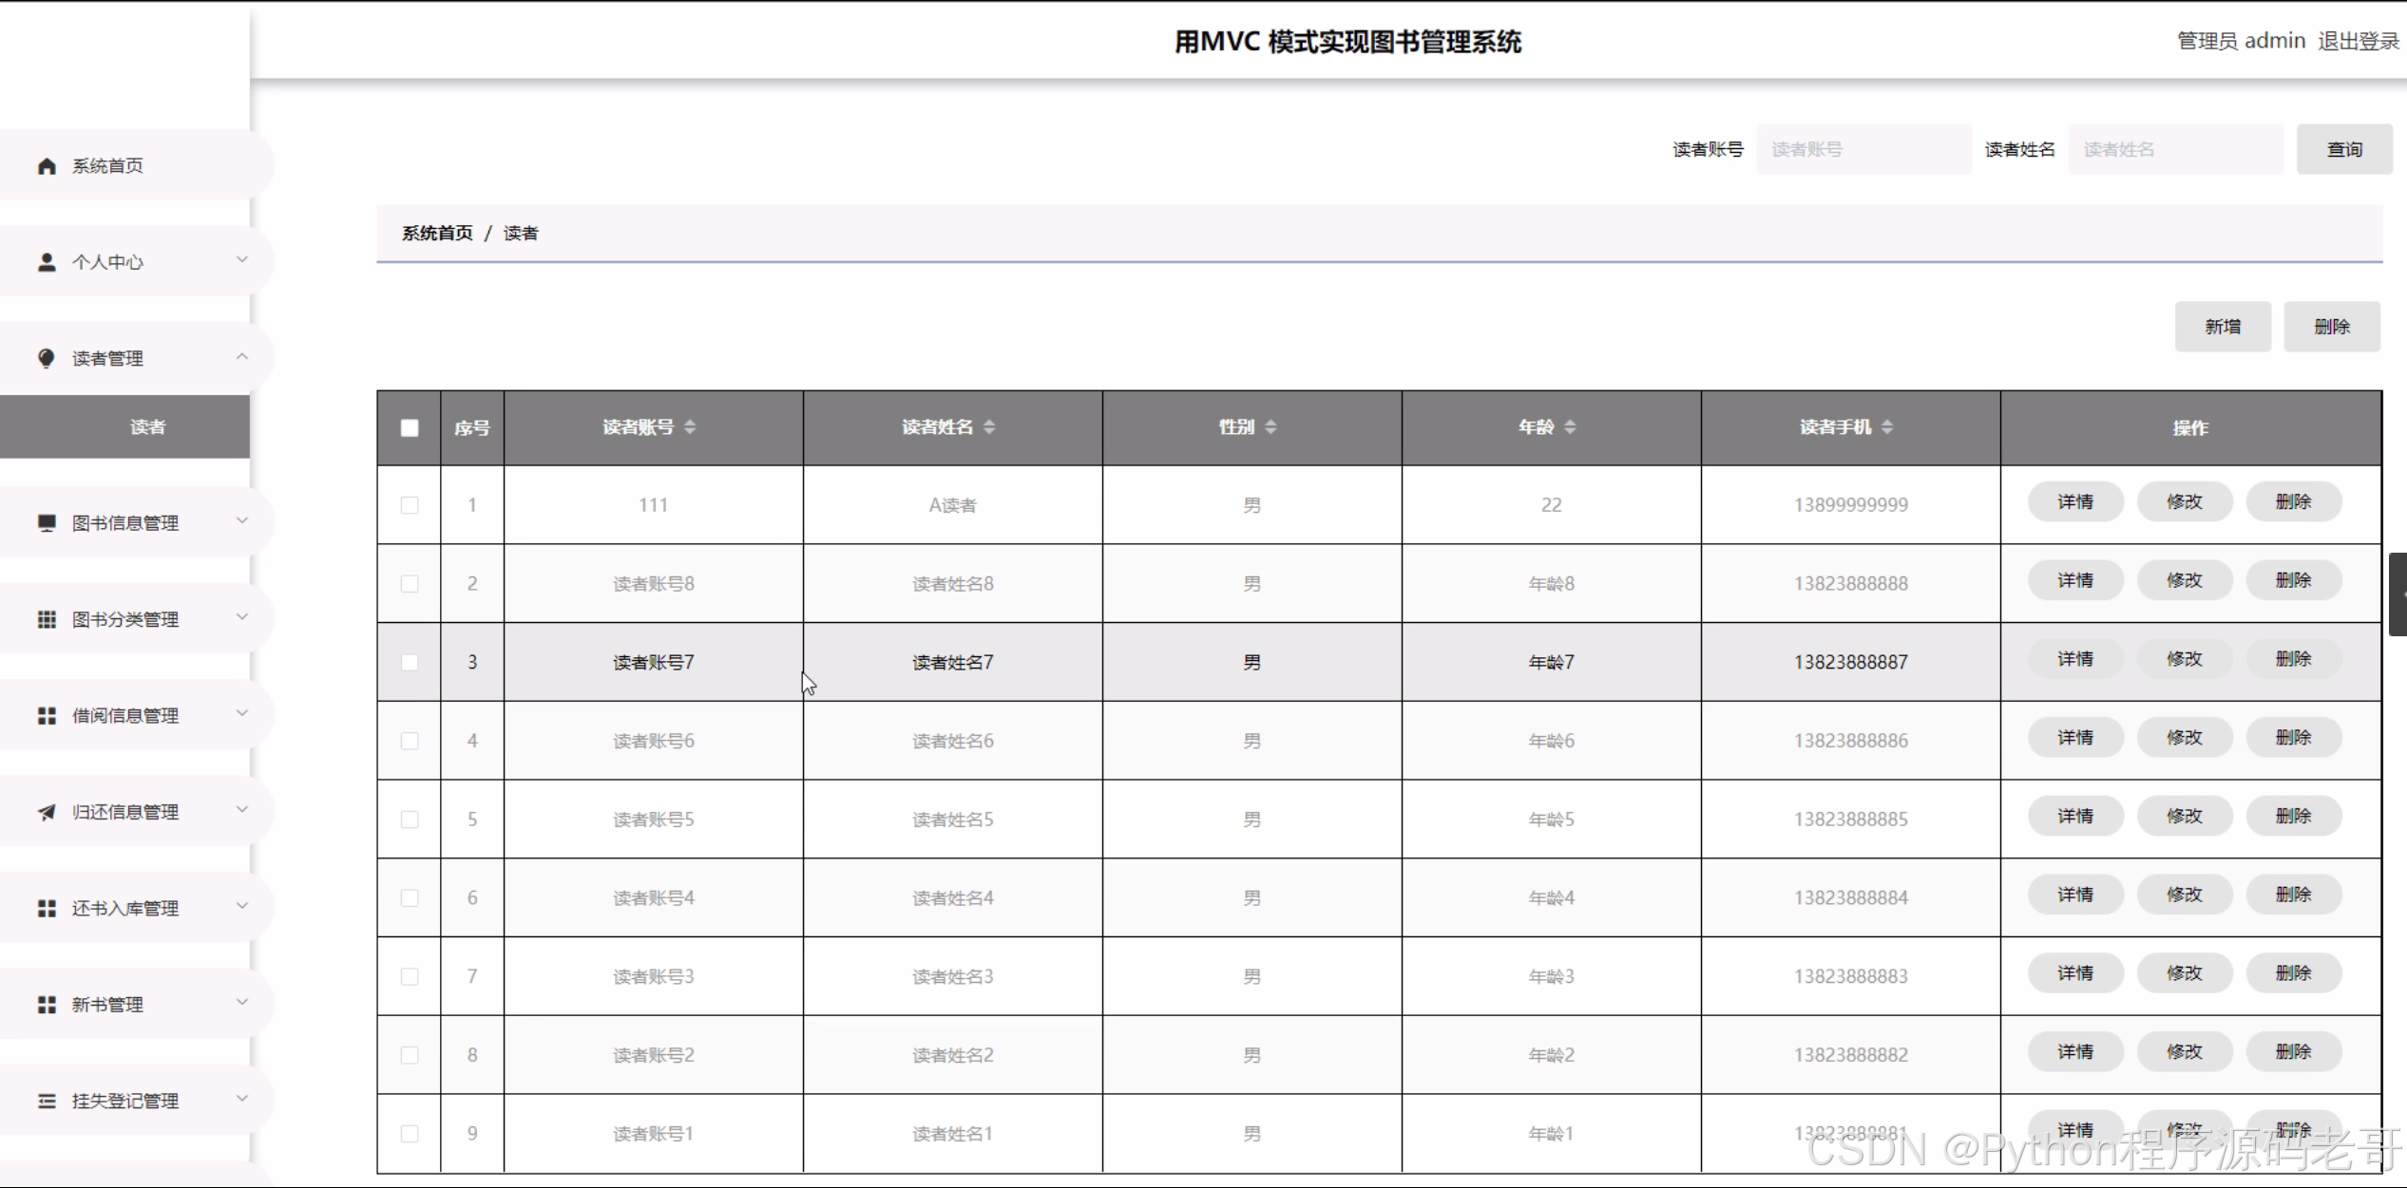Click the list icon beside 挂失登记管理

coord(46,1101)
